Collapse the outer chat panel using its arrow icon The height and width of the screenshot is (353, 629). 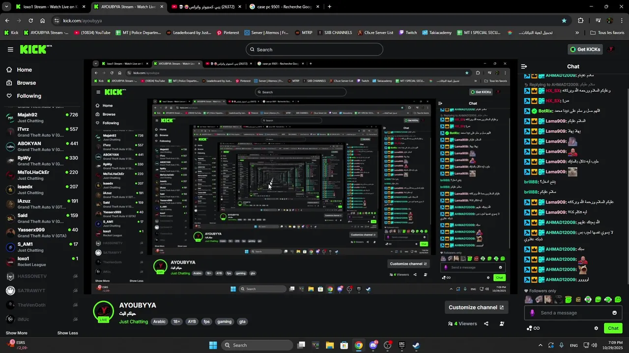click(524, 66)
